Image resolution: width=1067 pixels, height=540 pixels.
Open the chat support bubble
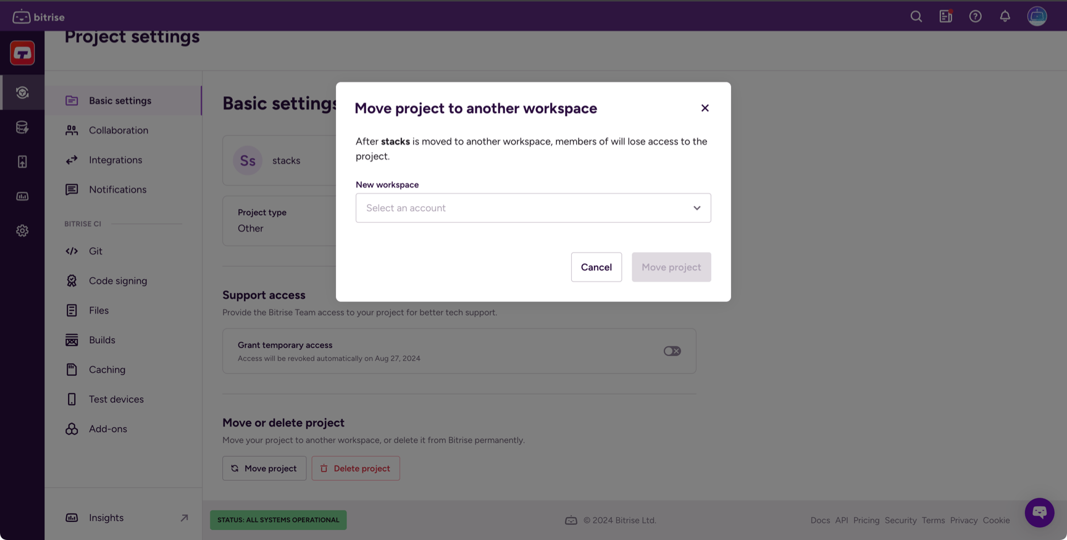pos(1039,512)
